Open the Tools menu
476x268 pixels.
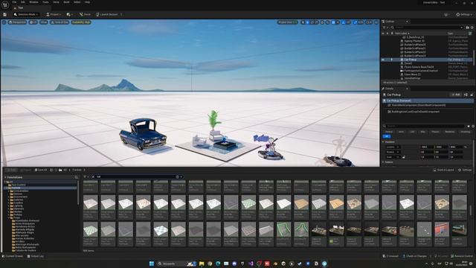coord(45,2)
